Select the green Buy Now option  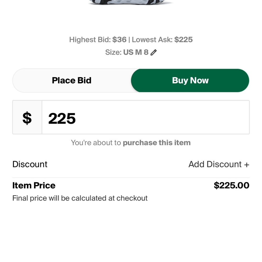(190, 80)
